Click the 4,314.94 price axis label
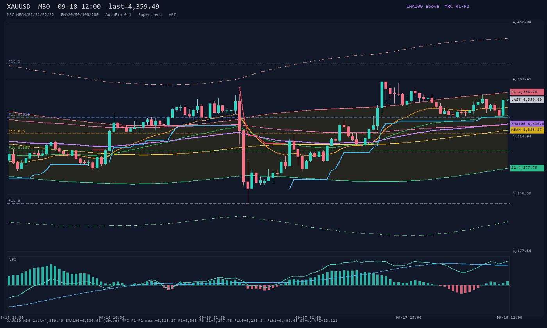 tap(522, 136)
